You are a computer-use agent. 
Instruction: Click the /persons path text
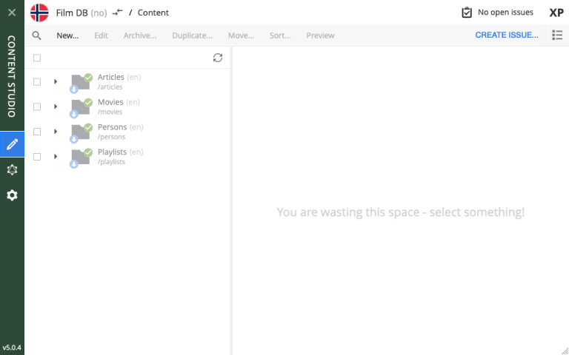coord(111,137)
